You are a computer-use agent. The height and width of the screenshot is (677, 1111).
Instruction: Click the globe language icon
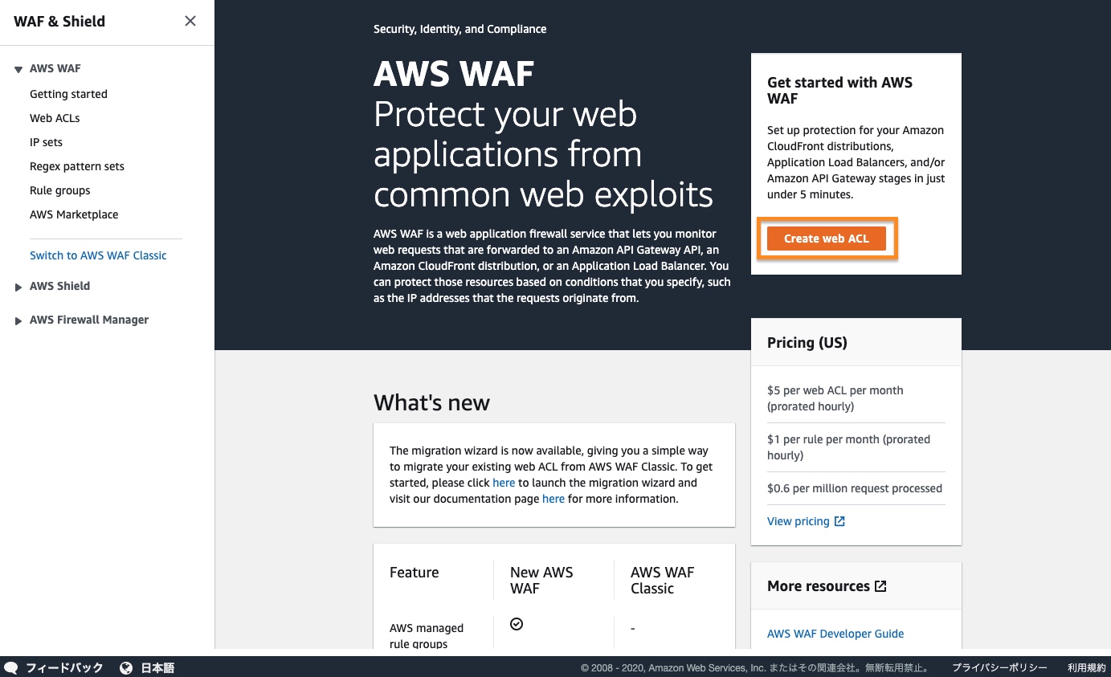tap(126, 667)
